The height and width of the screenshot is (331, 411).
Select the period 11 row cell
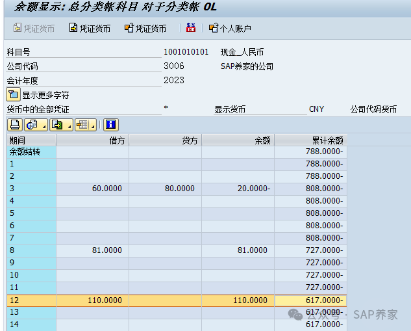(31, 287)
